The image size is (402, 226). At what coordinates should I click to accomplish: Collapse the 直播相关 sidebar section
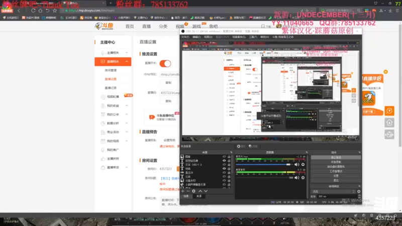(x=127, y=61)
